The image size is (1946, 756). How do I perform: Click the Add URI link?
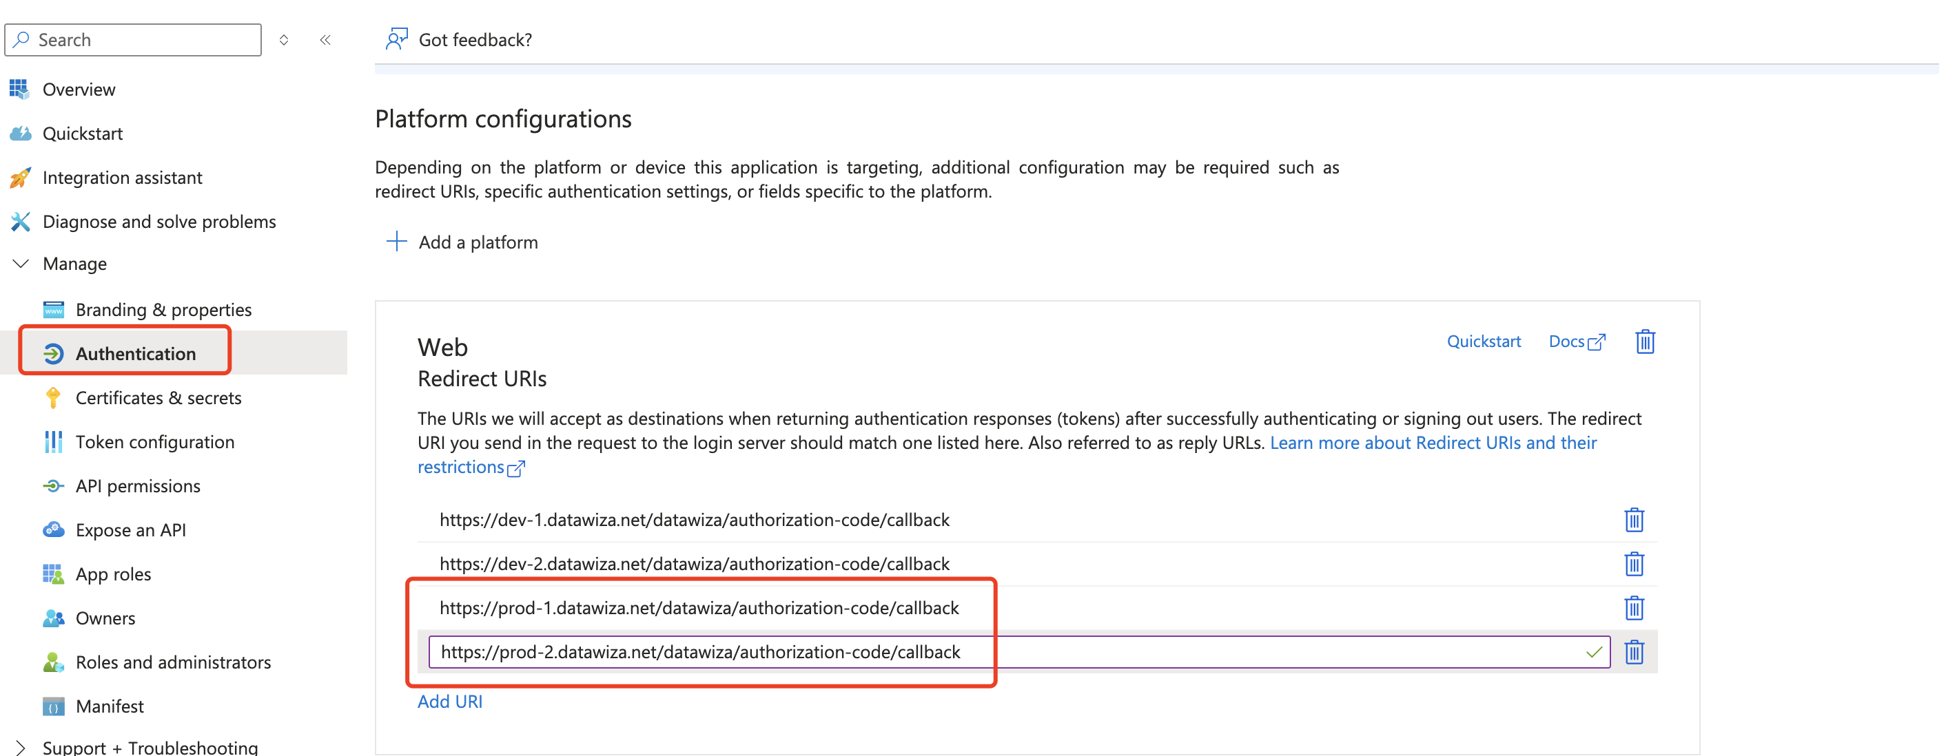(450, 702)
